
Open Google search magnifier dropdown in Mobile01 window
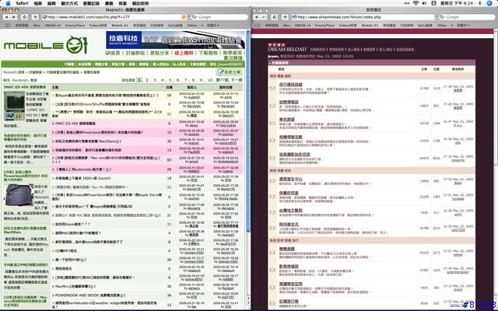coord(195,17)
